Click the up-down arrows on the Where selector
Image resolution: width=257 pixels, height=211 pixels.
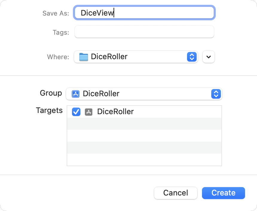pos(192,57)
